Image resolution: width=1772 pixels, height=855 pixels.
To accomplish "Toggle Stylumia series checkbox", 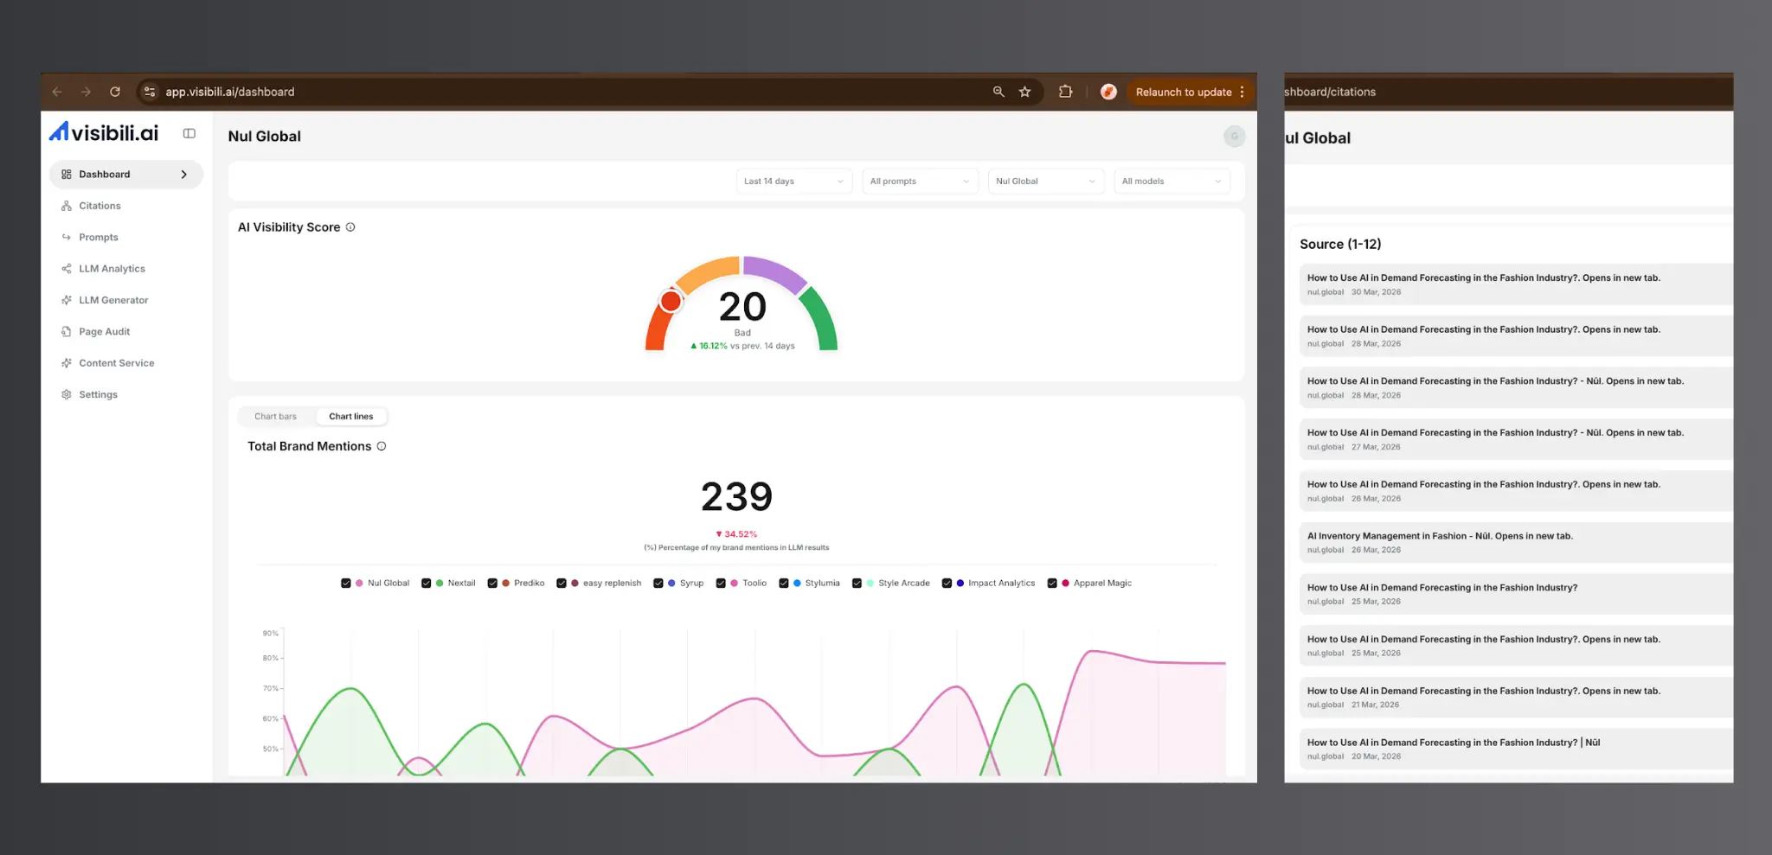I will pyautogui.click(x=784, y=584).
